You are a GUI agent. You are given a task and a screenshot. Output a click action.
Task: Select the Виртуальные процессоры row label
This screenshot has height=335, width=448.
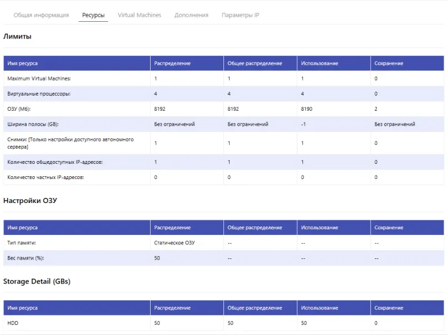[39, 93]
